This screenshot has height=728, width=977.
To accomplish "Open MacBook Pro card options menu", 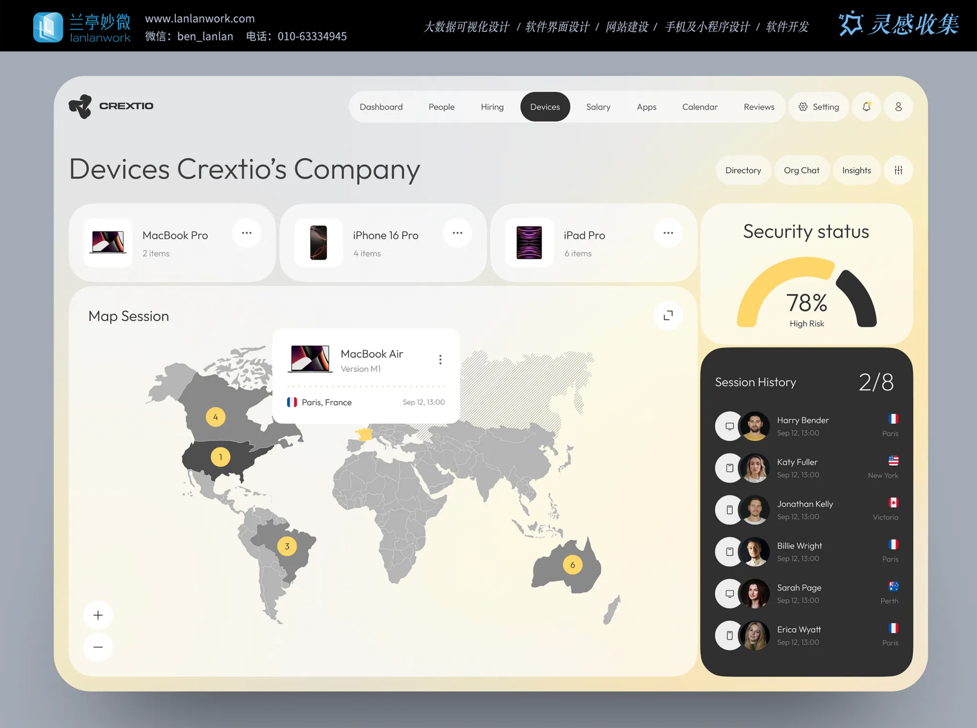I will pos(246,233).
